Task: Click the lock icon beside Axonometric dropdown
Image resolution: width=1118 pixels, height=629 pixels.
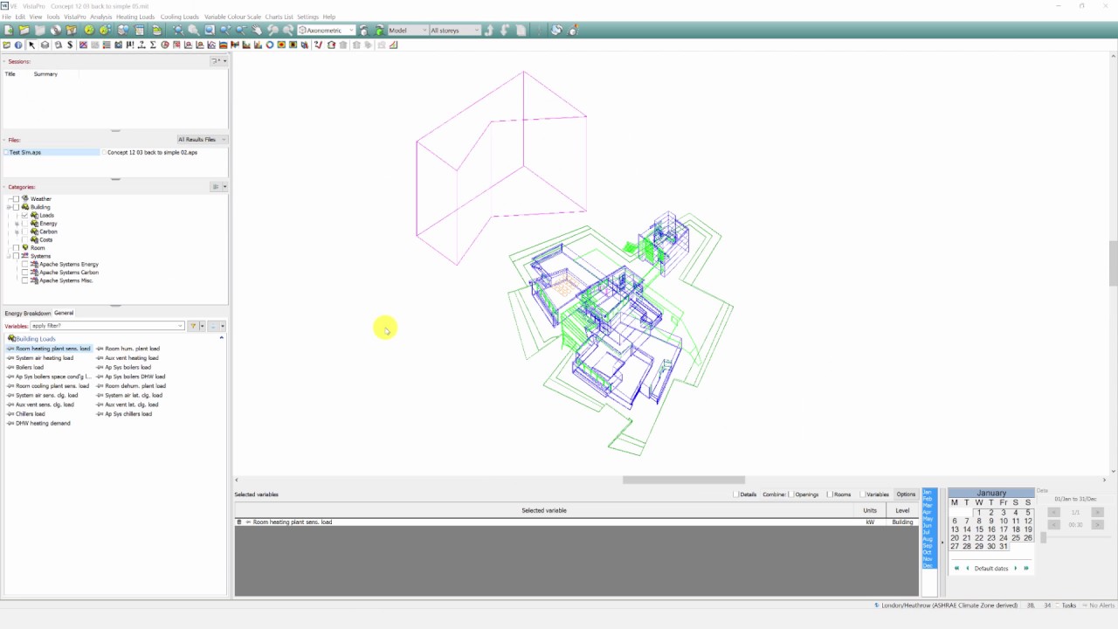Action: click(364, 30)
